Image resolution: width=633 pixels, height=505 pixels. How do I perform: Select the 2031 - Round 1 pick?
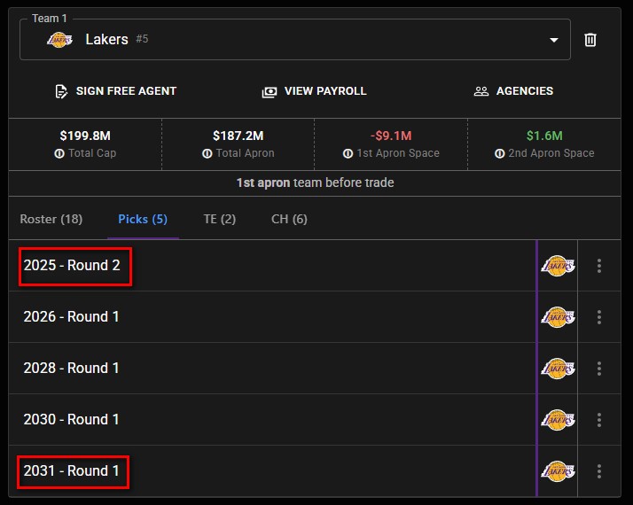72,471
